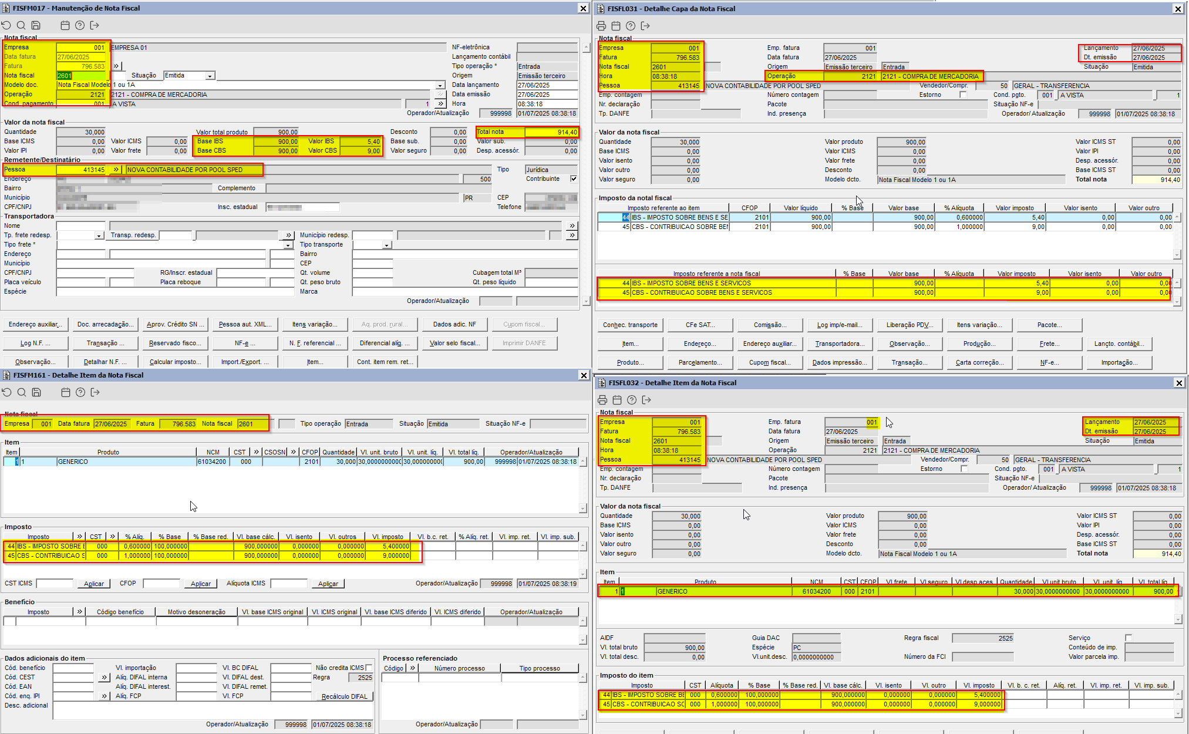Open the Situação Emitida dropdown
The height and width of the screenshot is (734, 1189).
pos(210,76)
